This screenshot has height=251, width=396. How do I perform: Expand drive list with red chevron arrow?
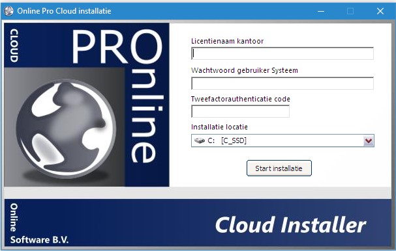(369, 140)
